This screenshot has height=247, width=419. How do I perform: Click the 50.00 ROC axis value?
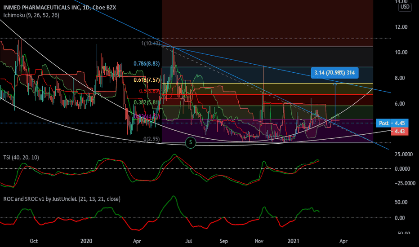pyautogui.click(x=401, y=202)
